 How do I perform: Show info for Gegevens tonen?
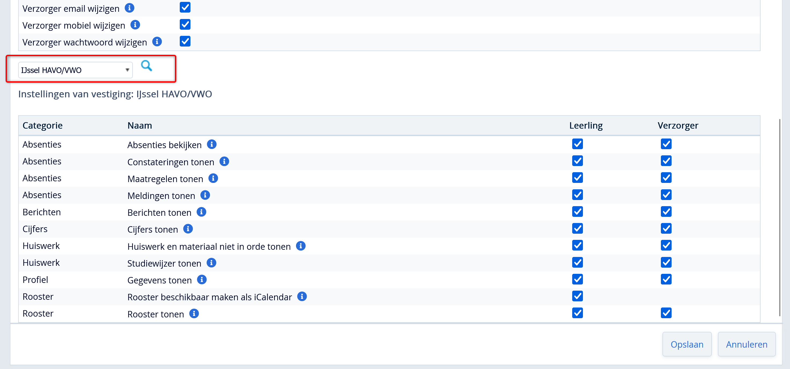(x=202, y=280)
